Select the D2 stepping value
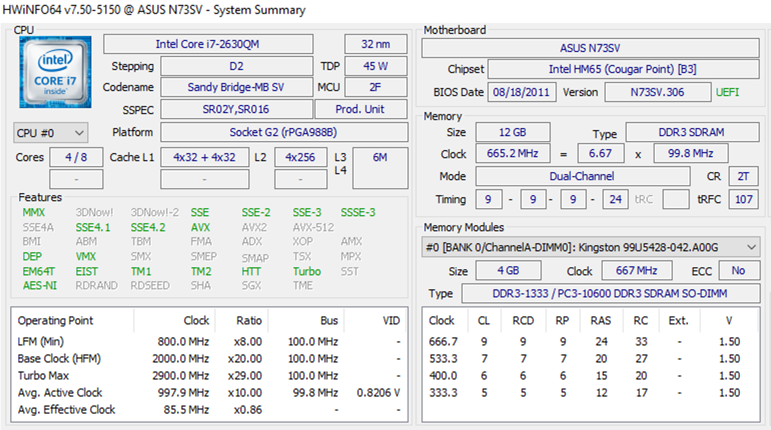 tap(237, 66)
